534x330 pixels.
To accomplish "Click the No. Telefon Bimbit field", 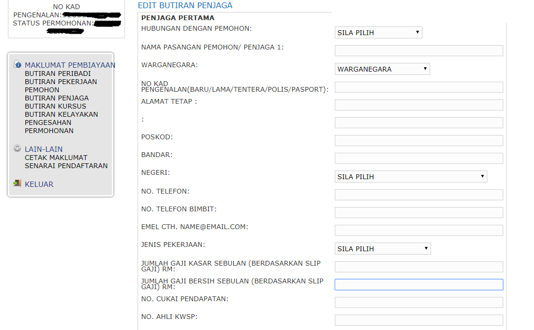I will point(419,212).
